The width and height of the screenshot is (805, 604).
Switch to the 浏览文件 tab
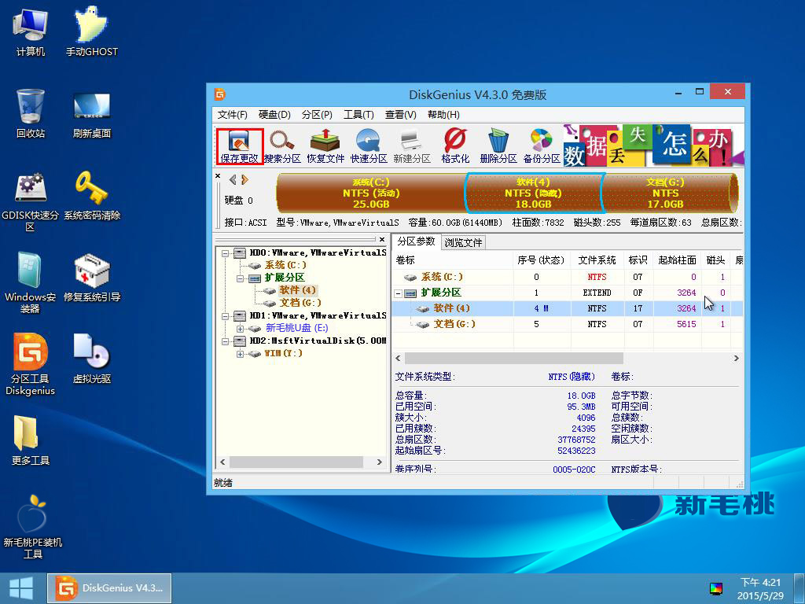[x=463, y=242]
